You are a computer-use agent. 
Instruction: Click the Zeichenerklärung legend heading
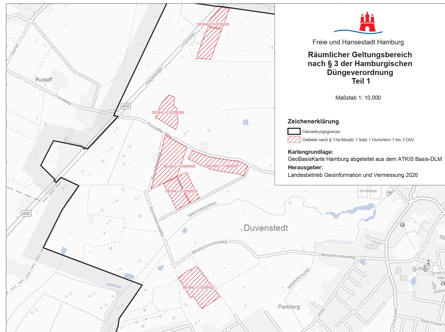313,121
